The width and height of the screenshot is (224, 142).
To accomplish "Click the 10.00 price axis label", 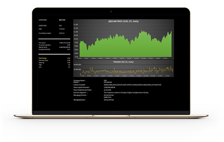I will click(76, 39).
